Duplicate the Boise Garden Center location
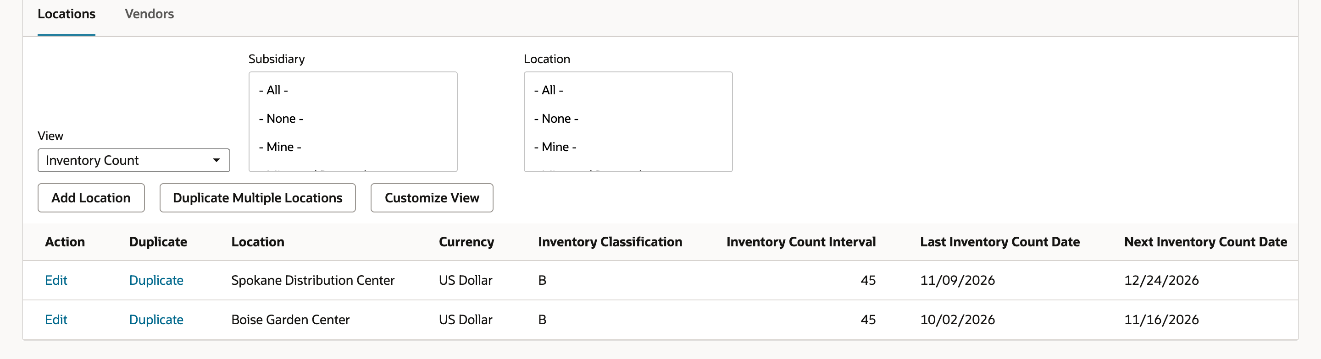The width and height of the screenshot is (1321, 359). [x=156, y=320]
